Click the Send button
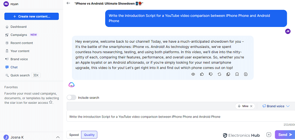Viewport: 295px width, 140px height. tap(285, 134)
